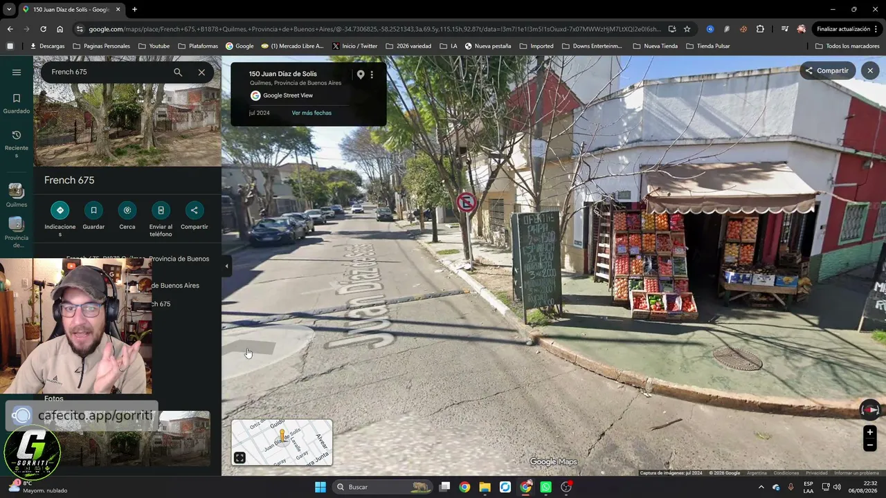Open the 2026 variedad bookmark folder

(408, 46)
